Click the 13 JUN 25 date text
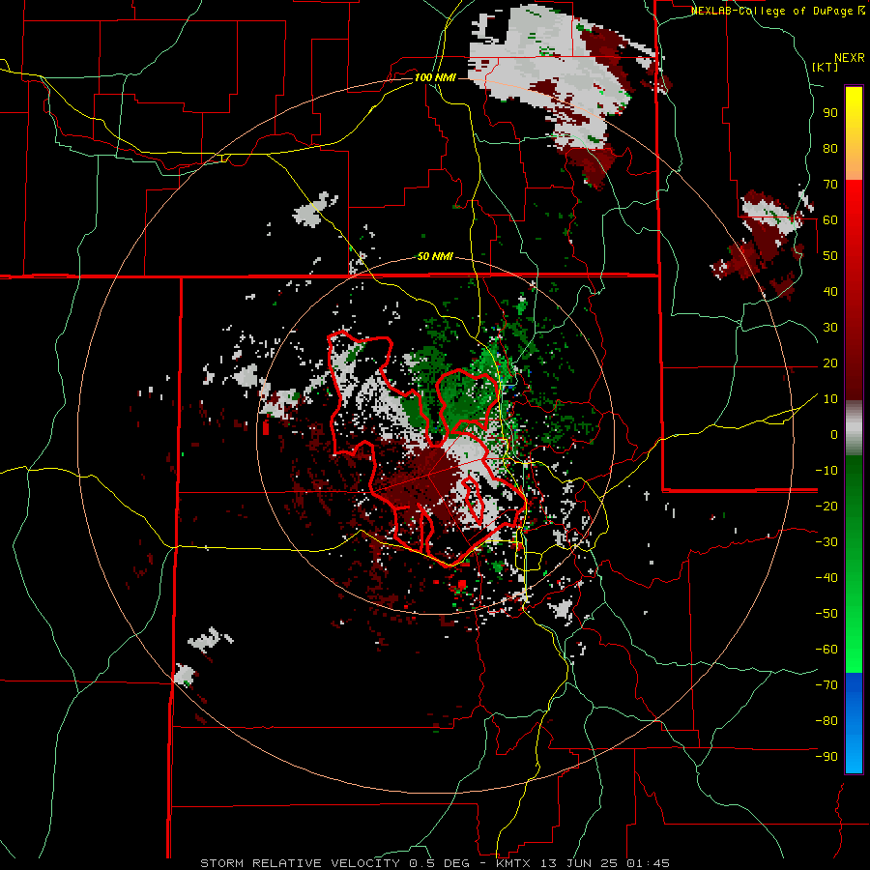 pyautogui.click(x=580, y=863)
